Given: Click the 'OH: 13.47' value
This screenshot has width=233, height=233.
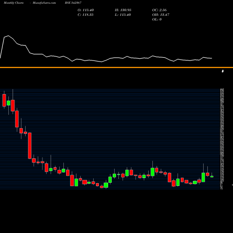Looking at the screenshot, I should click(x=161, y=15).
